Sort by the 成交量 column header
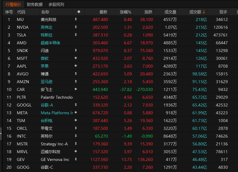238x172 pixels. point(170,12)
